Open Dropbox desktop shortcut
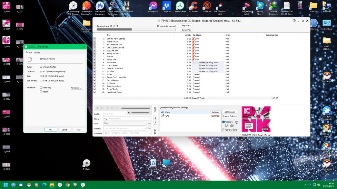Image resolution: width=337 pixels, height=189 pixels. [x=167, y=6]
